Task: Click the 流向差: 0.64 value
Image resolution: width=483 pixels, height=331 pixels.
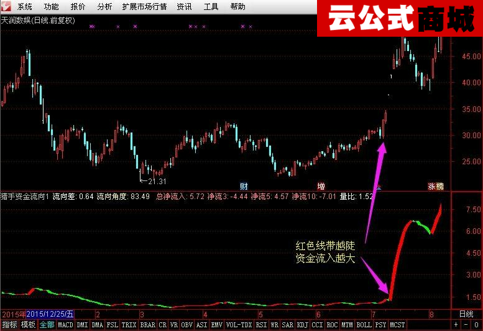Action: pos(73,197)
